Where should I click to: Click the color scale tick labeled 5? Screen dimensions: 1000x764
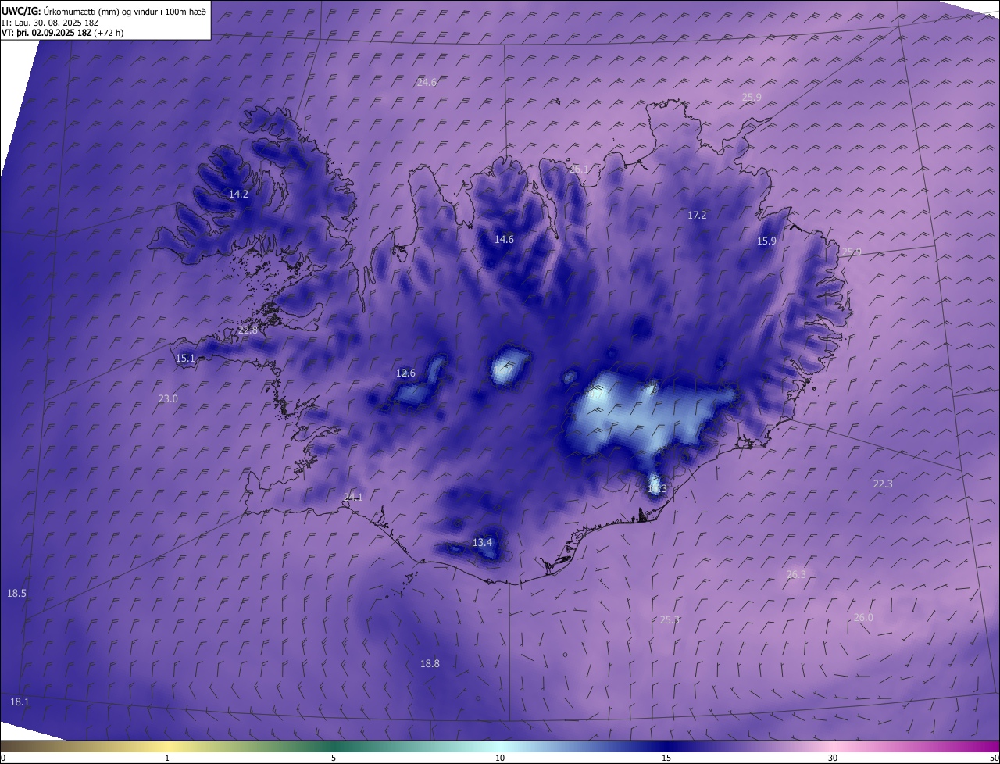click(334, 758)
